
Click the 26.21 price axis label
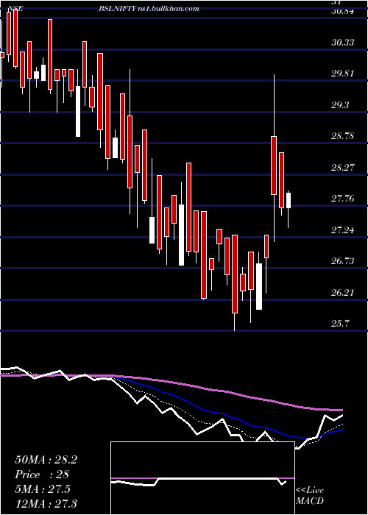tap(343, 292)
